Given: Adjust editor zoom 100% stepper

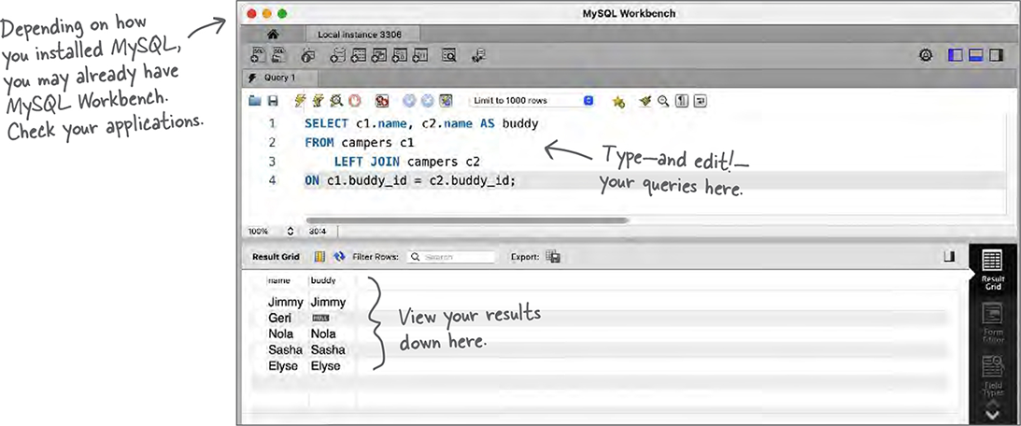Looking at the screenshot, I should pyautogui.click(x=291, y=232).
